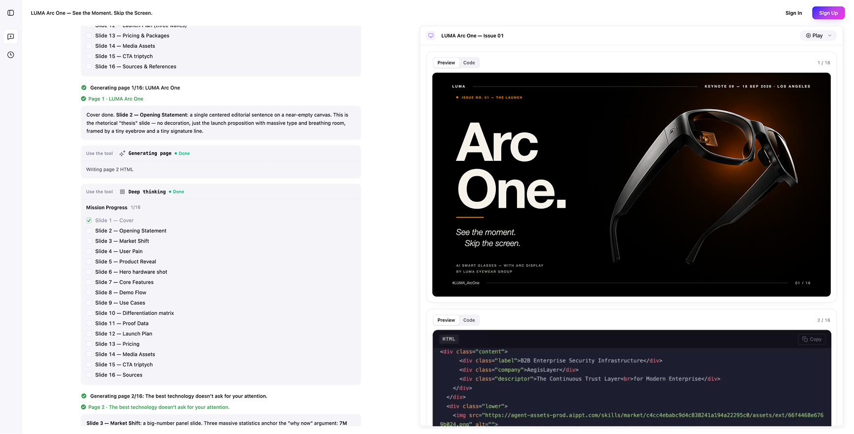Switch to Preview tab on slide 2
Image resolution: width=854 pixels, height=434 pixels.
click(x=446, y=320)
